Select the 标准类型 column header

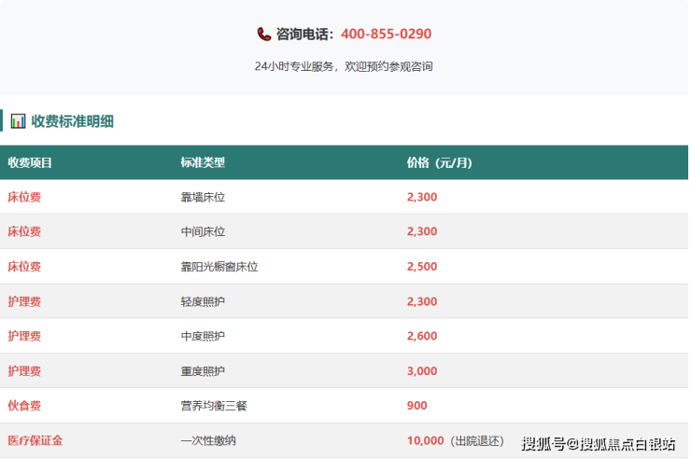(x=203, y=162)
